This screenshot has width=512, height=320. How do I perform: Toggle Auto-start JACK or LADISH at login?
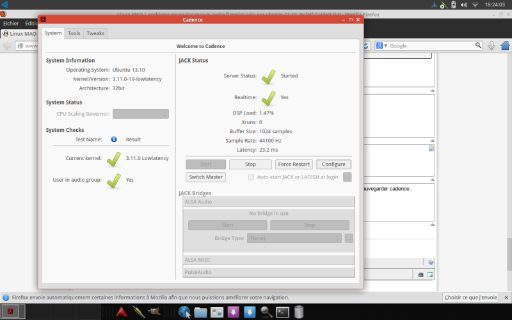251,177
